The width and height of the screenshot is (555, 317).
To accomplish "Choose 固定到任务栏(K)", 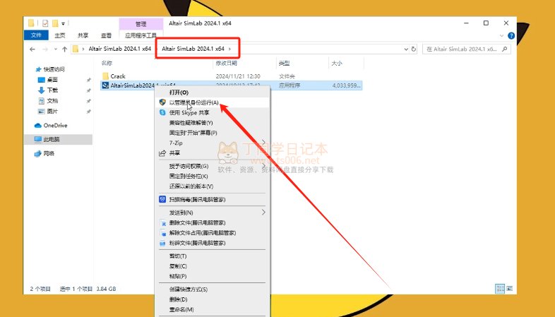I will tap(213, 177).
